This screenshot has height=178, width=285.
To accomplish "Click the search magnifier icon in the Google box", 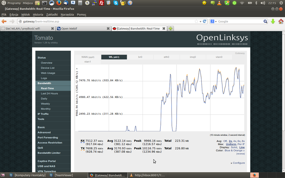I will 265,21.
